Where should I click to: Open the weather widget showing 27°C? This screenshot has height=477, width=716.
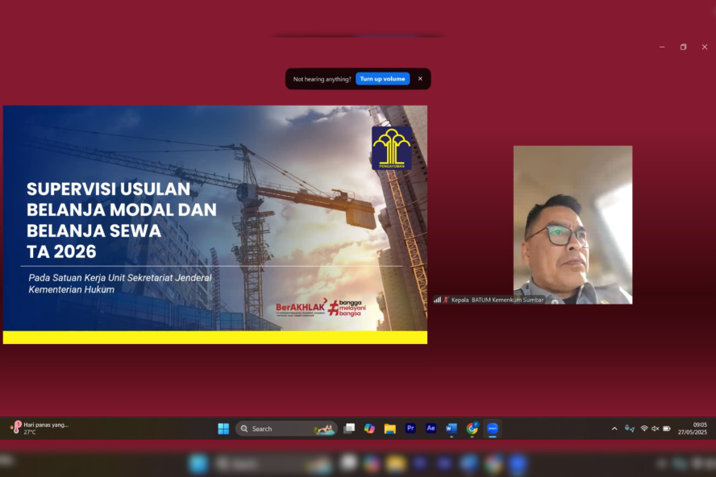(40, 429)
